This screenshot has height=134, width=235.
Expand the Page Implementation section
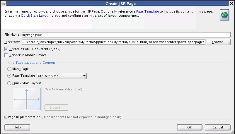6,117
